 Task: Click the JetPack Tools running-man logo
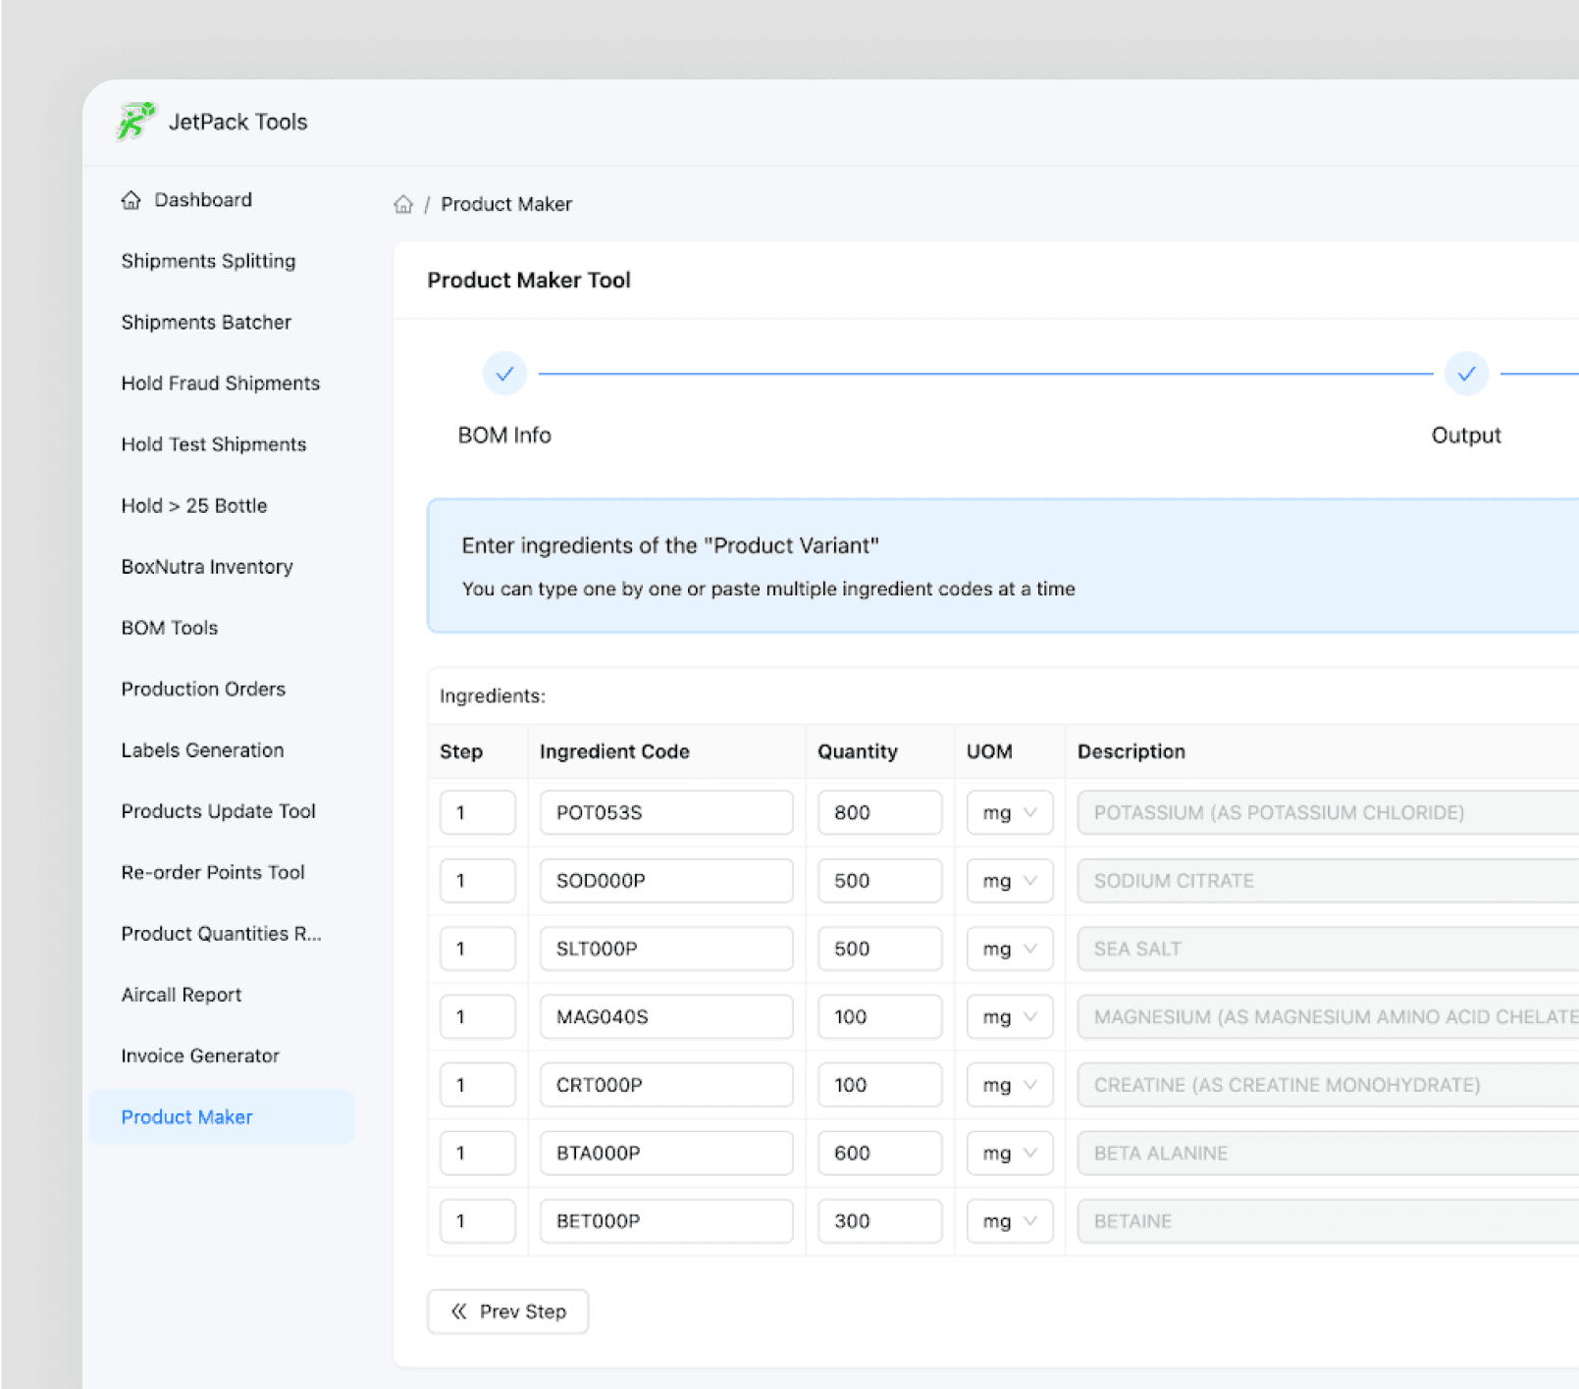click(x=135, y=122)
